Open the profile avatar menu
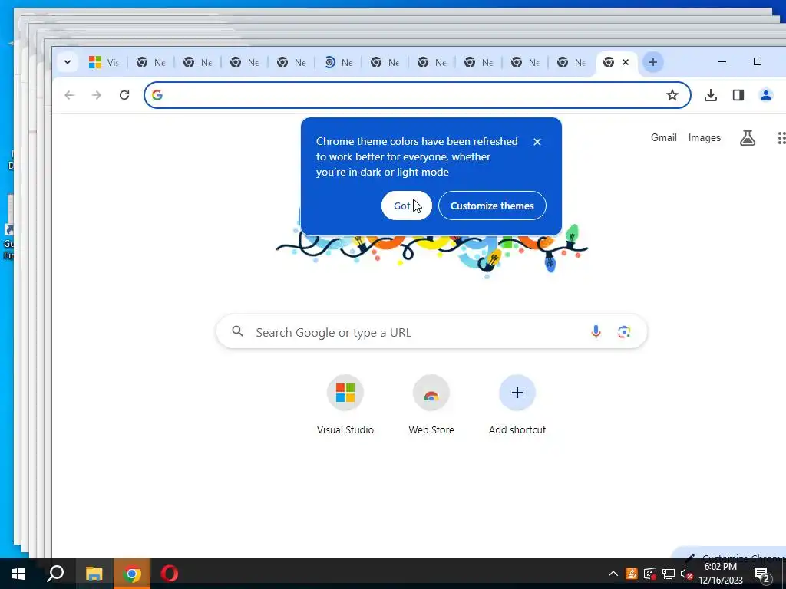Screen dimensions: 786x589 click(765, 95)
